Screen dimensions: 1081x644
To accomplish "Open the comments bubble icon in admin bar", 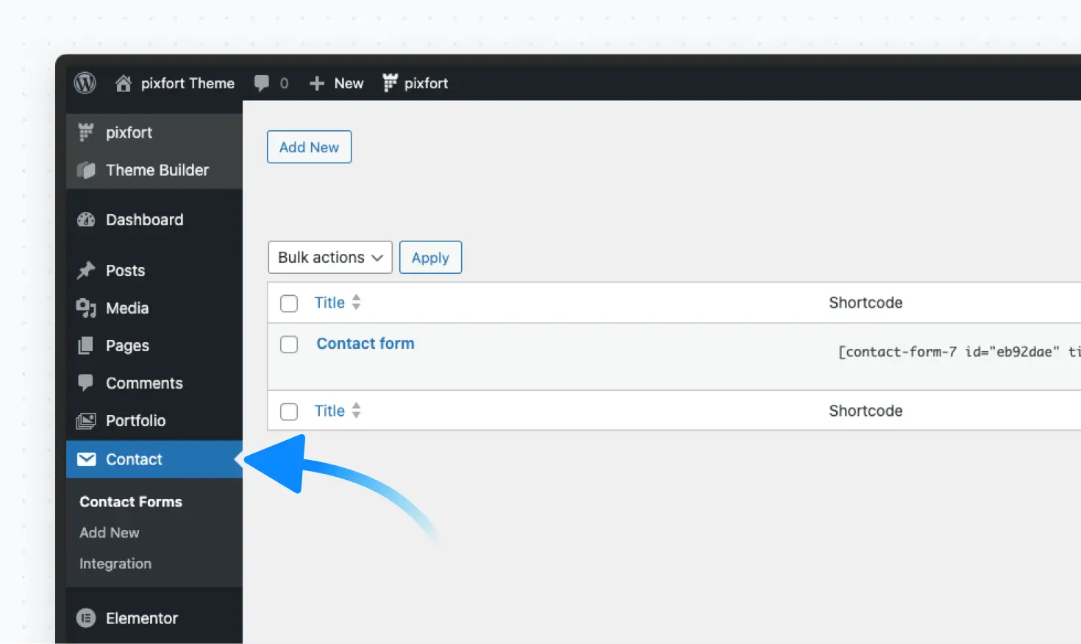I will pyautogui.click(x=261, y=83).
